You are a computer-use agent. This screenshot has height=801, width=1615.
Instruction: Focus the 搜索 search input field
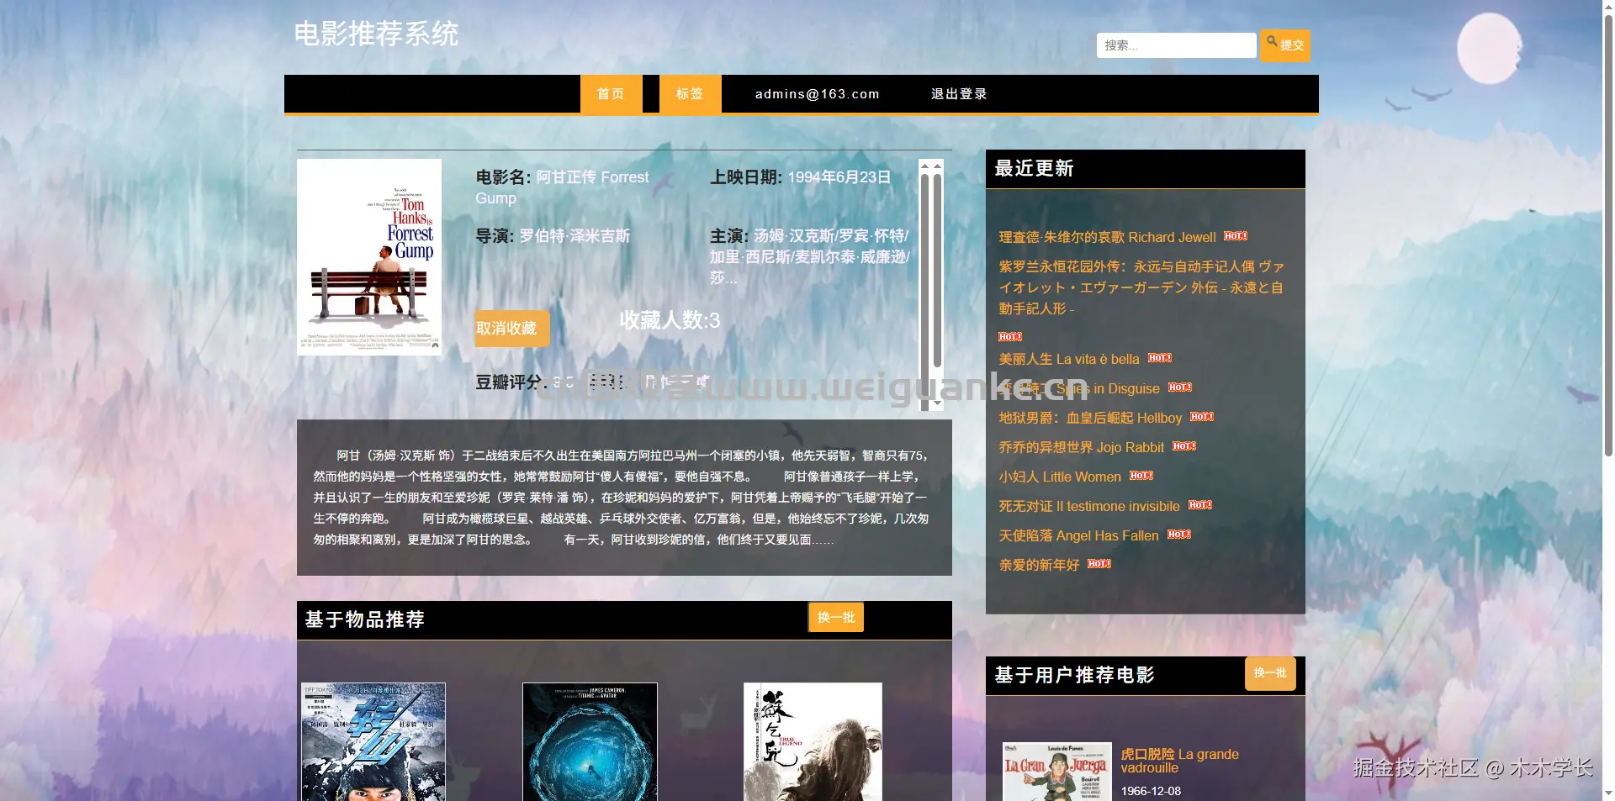coord(1176,45)
